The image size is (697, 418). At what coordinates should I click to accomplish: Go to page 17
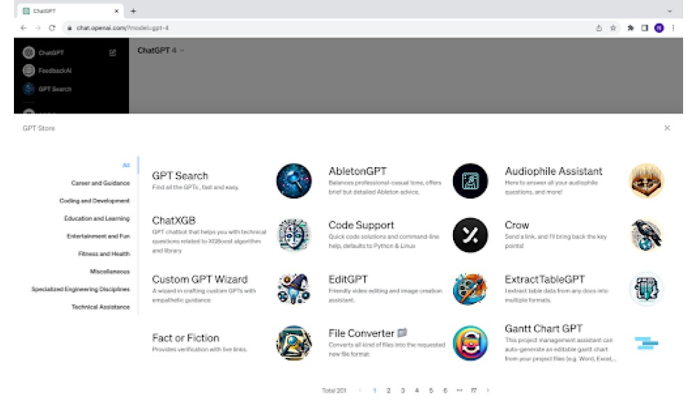click(x=474, y=390)
